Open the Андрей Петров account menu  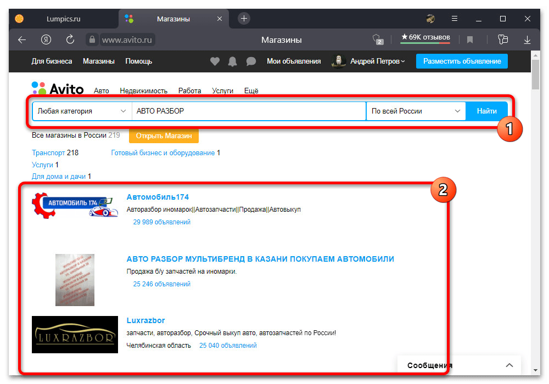click(x=377, y=61)
